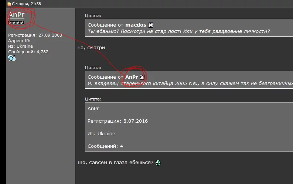The height and width of the screenshot is (184, 293).
Task: Click plain AnPr text in third quote
Action: [x=93, y=109]
